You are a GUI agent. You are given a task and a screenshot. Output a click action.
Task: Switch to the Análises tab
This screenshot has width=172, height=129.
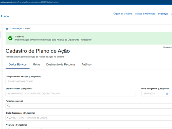click(87, 64)
